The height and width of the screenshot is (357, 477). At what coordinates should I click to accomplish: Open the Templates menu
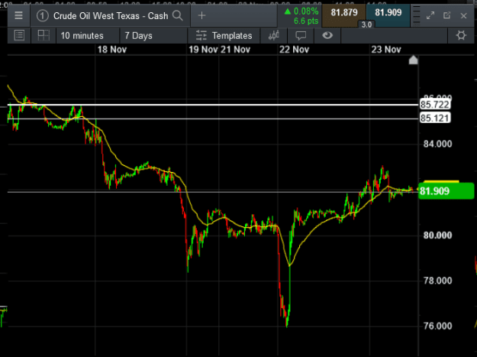tap(224, 36)
